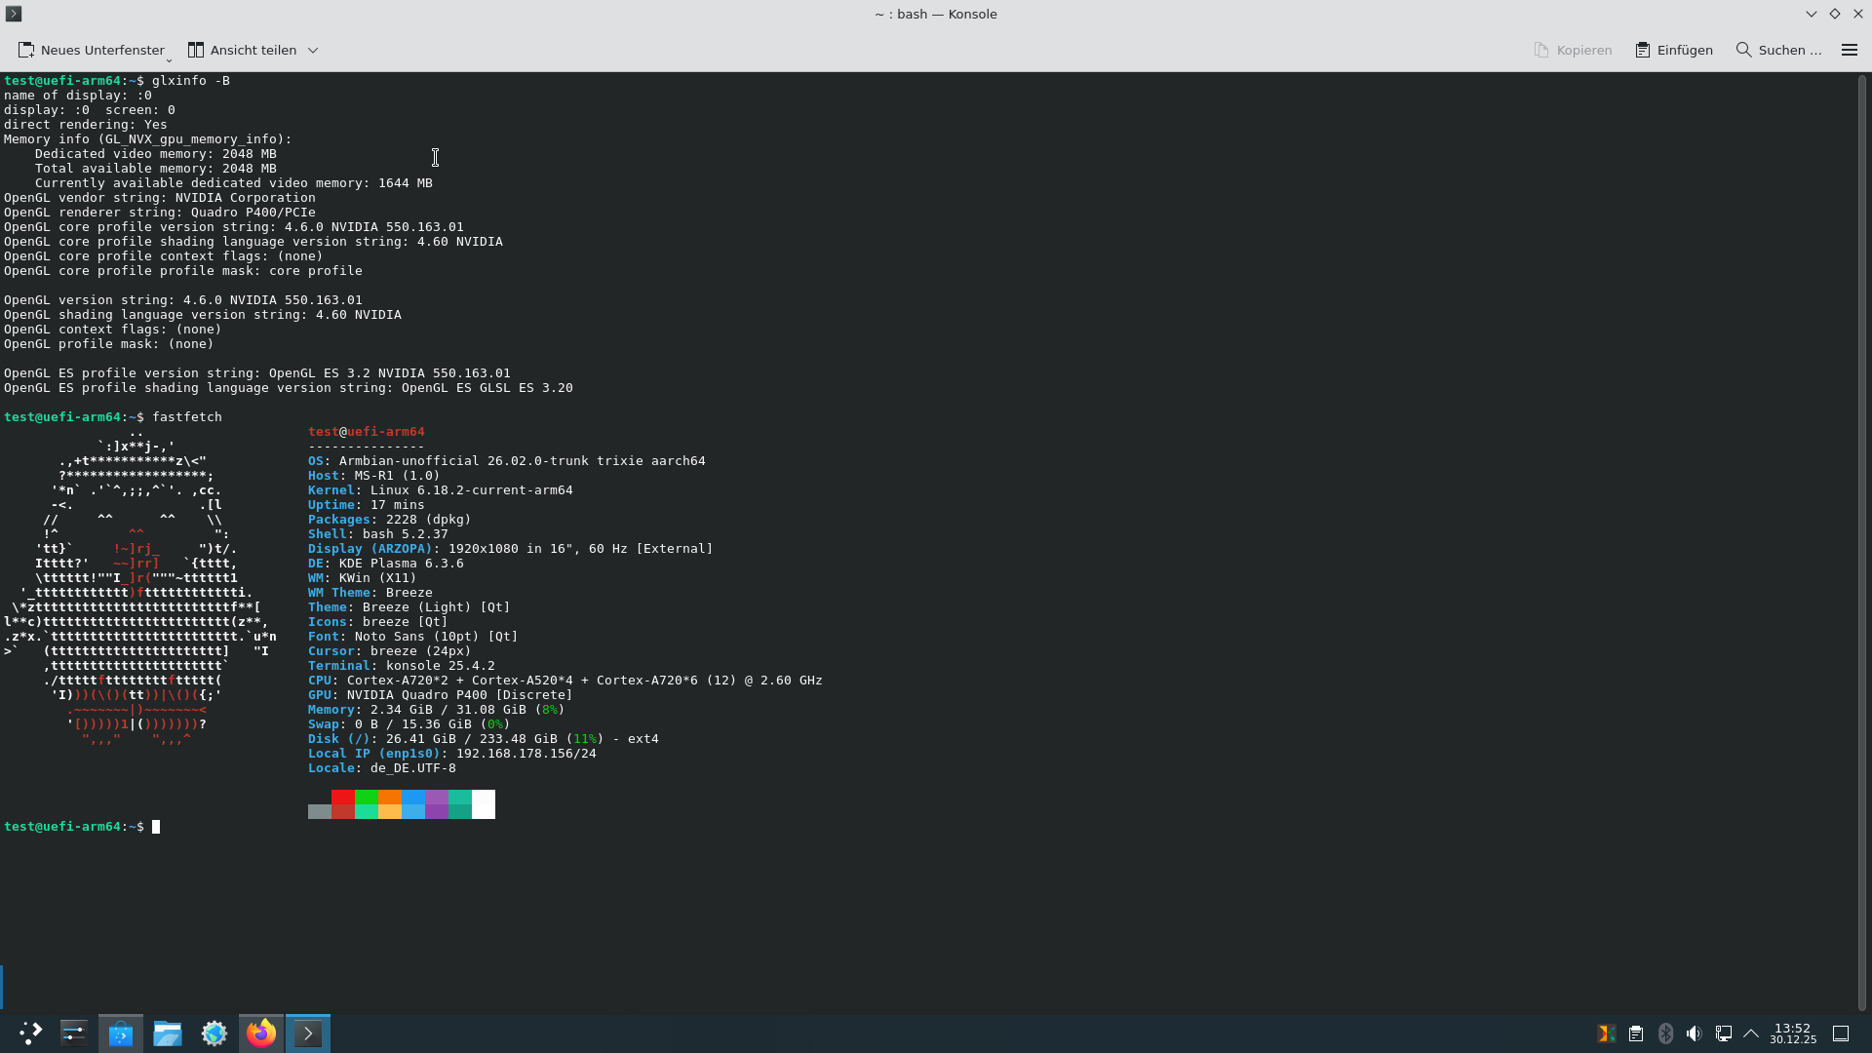
Task: Click the white color block in fastfetch
Action: tap(484, 804)
